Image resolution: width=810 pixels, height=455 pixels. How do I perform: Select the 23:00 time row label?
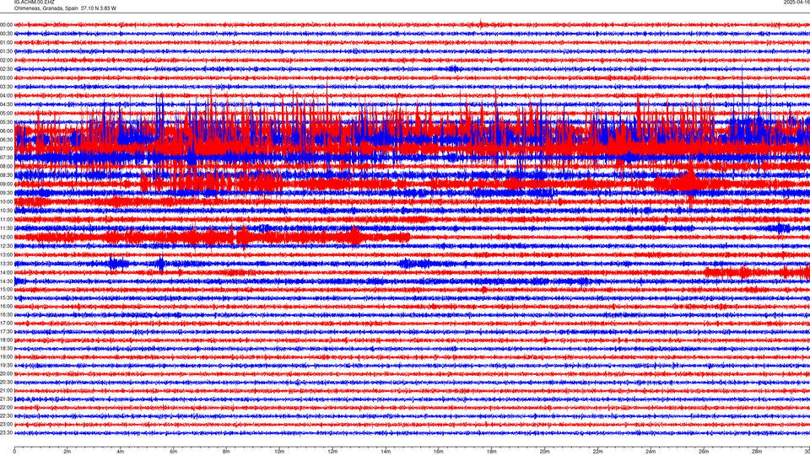(6, 425)
